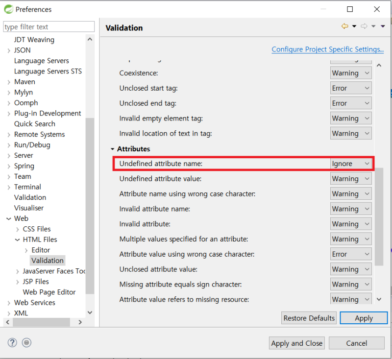Screen dimensions: 392x359
Task: Open Invalid location of text dropdown
Action: click(351, 133)
